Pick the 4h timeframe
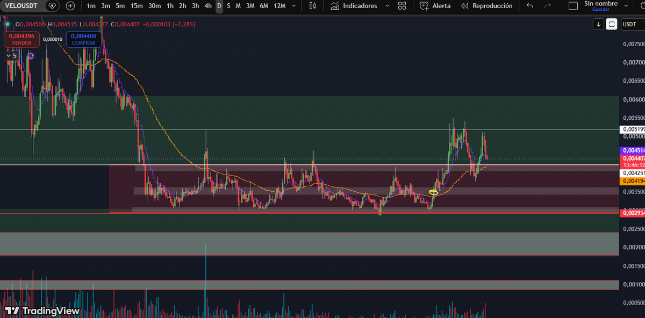Screen dimensions: 645x318 pos(208,6)
